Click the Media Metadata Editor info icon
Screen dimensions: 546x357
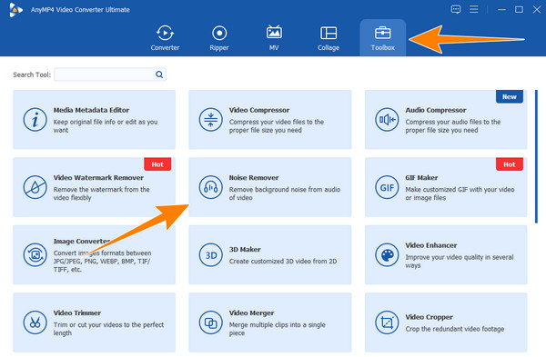tap(35, 120)
